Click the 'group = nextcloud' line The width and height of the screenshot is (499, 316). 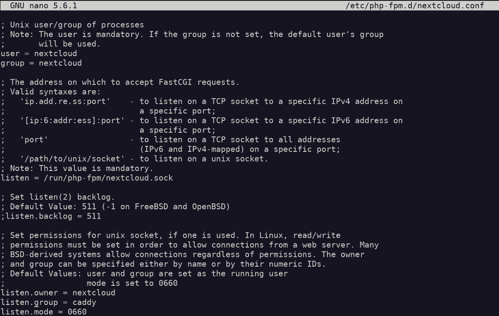[41, 63]
